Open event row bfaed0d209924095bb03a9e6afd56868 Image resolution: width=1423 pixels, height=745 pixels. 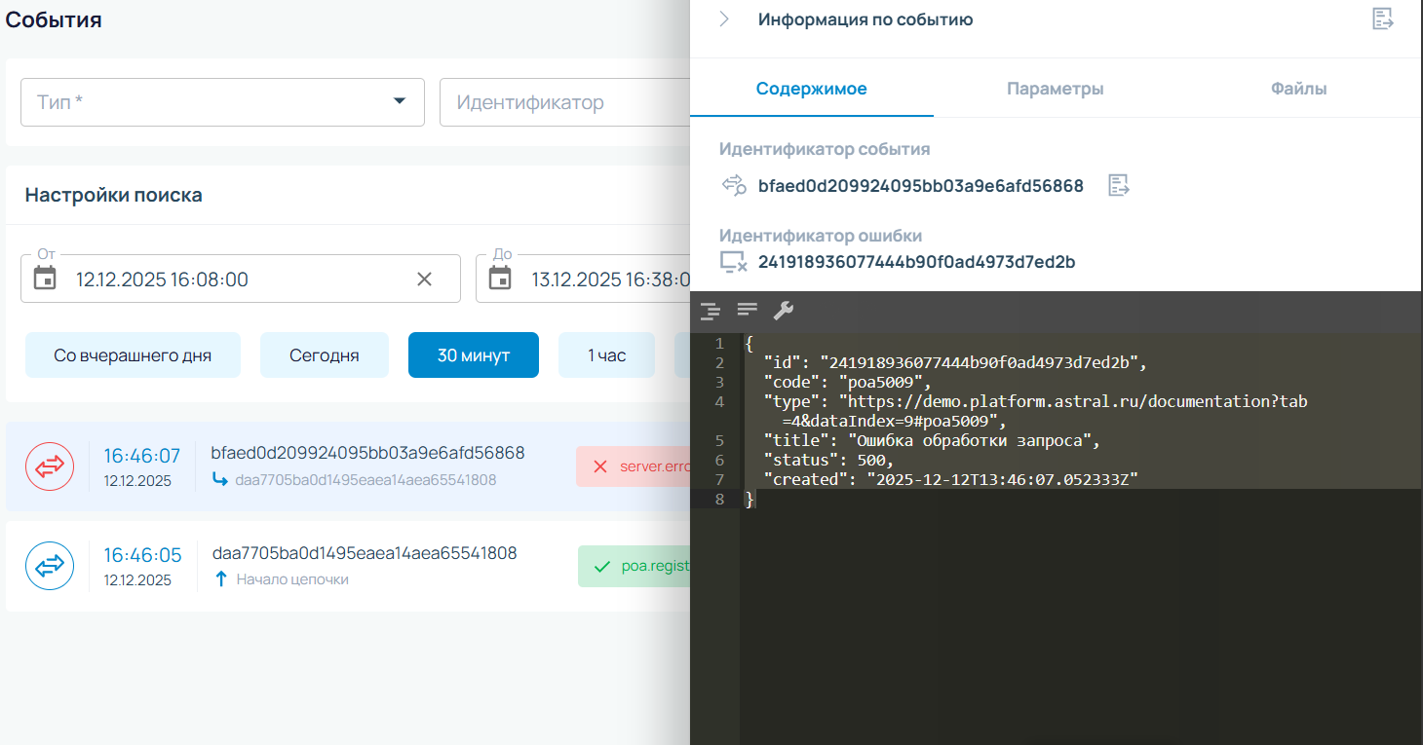pos(348,467)
